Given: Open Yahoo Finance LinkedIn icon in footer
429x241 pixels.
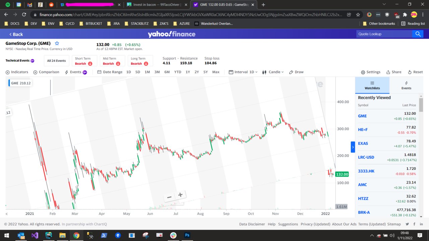Looking at the screenshot, I should (x=421, y=224).
